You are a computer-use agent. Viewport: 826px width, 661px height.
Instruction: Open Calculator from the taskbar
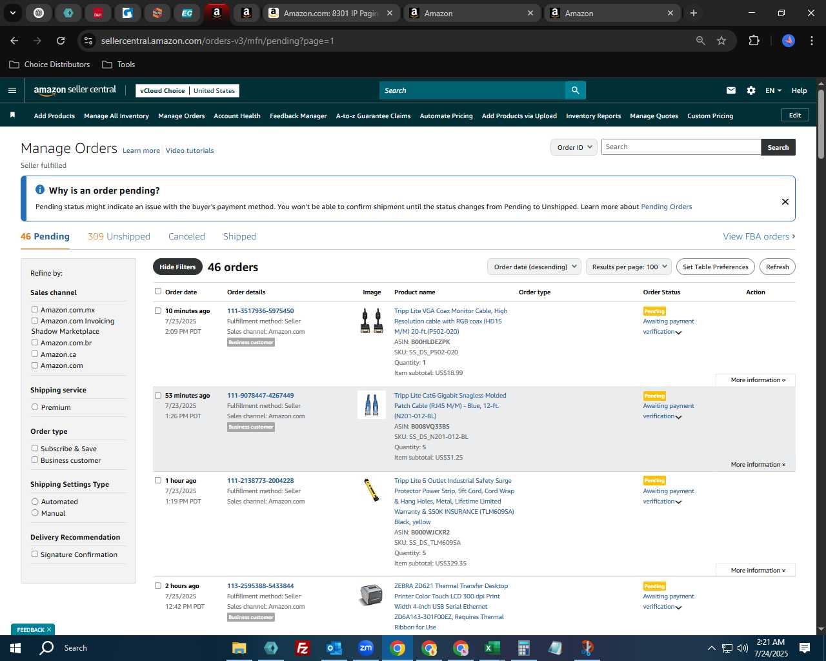[x=524, y=648]
